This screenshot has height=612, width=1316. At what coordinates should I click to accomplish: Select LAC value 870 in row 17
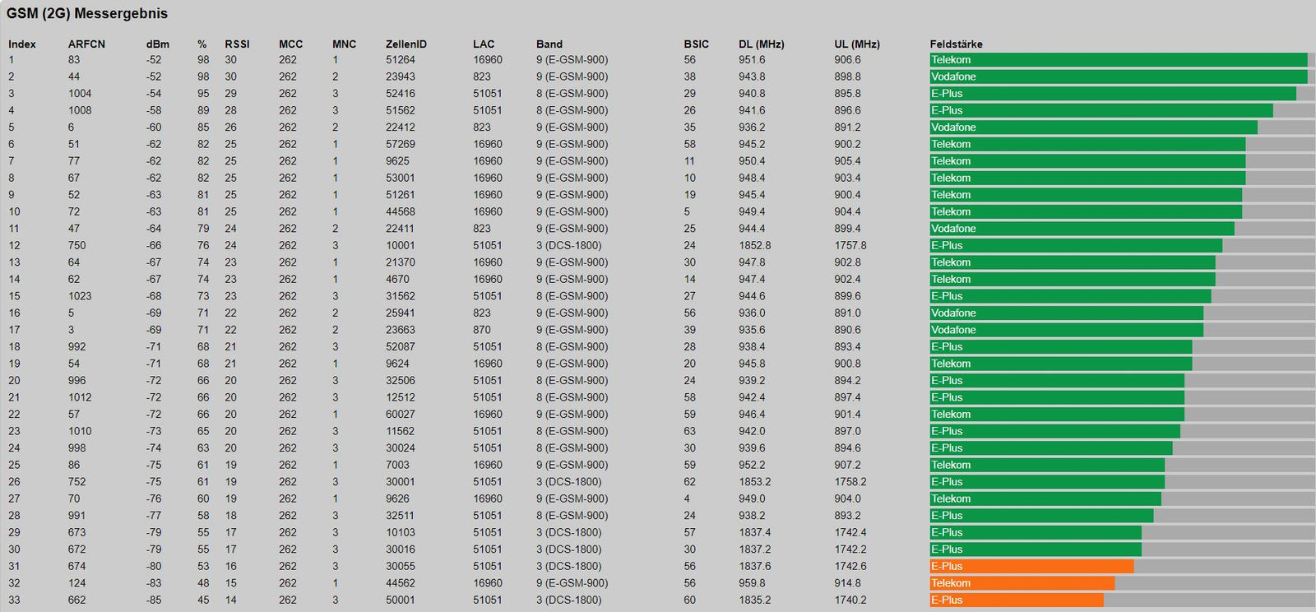click(481, 330)
